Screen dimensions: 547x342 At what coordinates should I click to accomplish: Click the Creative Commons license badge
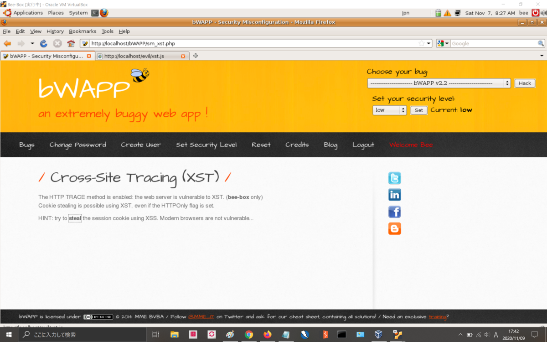coord(98,317)
